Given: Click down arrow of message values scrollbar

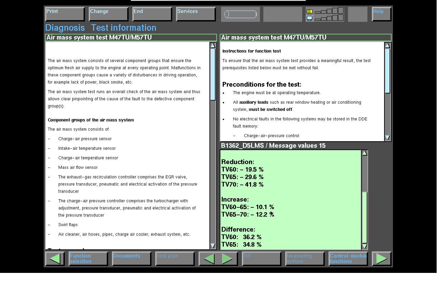Looking at the screenshot, I should pyautogui.click(x=364, y=246).
